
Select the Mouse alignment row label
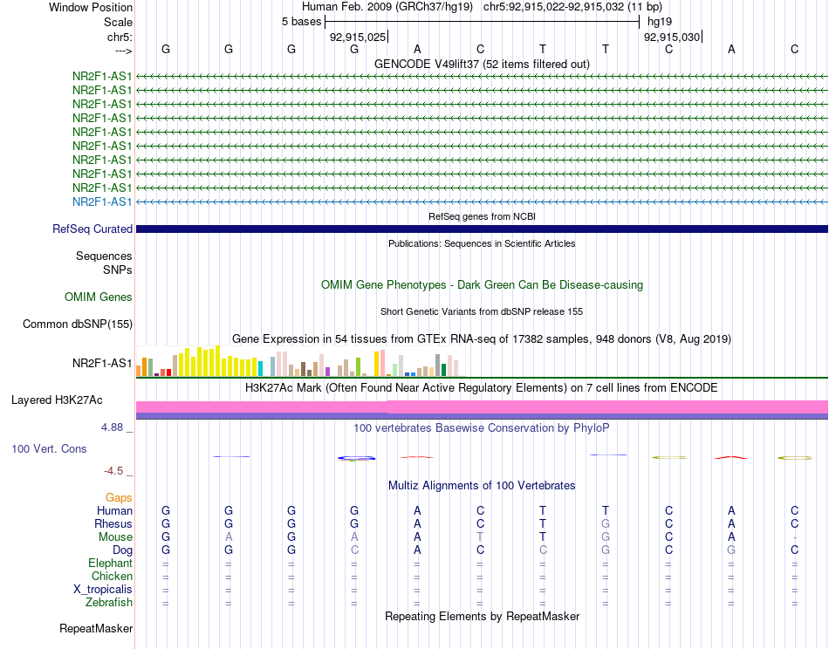tap(115, 537)
